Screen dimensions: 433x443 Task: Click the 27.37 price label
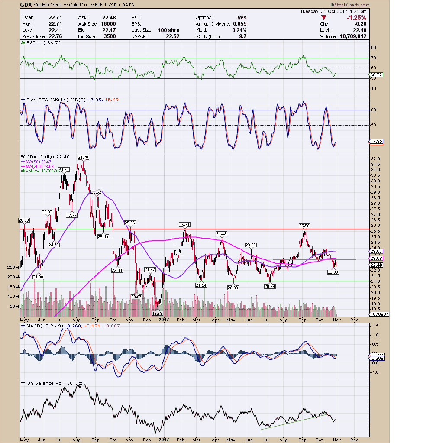pyautogui.click(x=71, y=215)
